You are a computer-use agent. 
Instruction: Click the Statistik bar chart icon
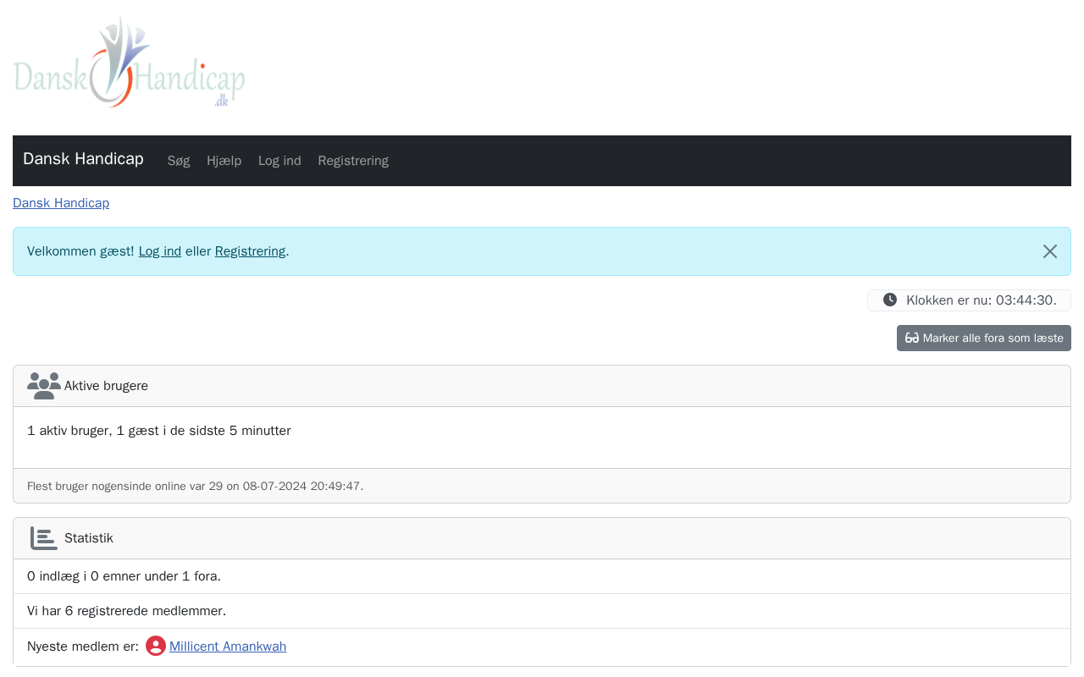(44, 538)
